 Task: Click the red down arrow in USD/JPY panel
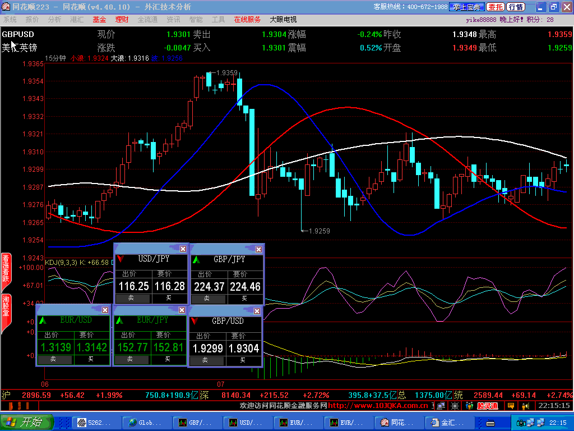[120, 259]
